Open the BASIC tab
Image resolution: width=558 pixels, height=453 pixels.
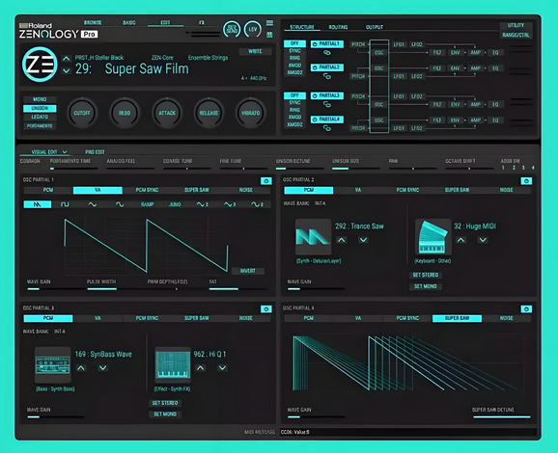click(129, 23)
